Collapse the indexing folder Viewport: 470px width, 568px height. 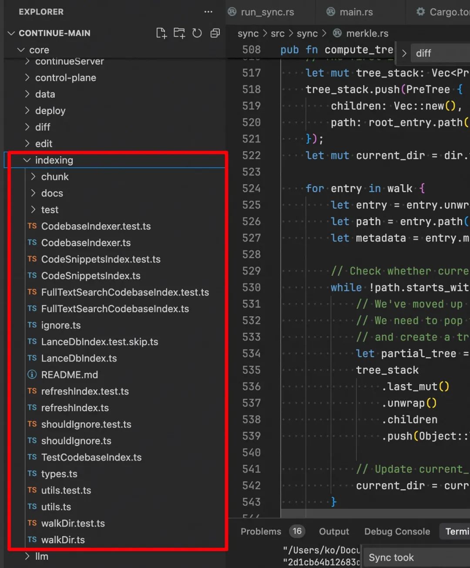[x=27, y=160]
